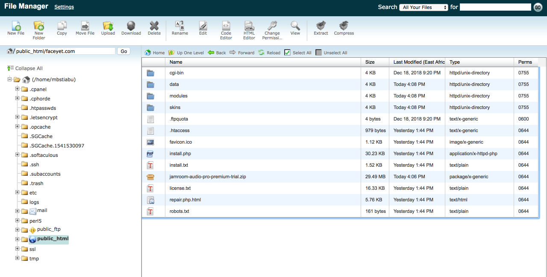Click the Unselect All checkbox

[x=318, y=53]
